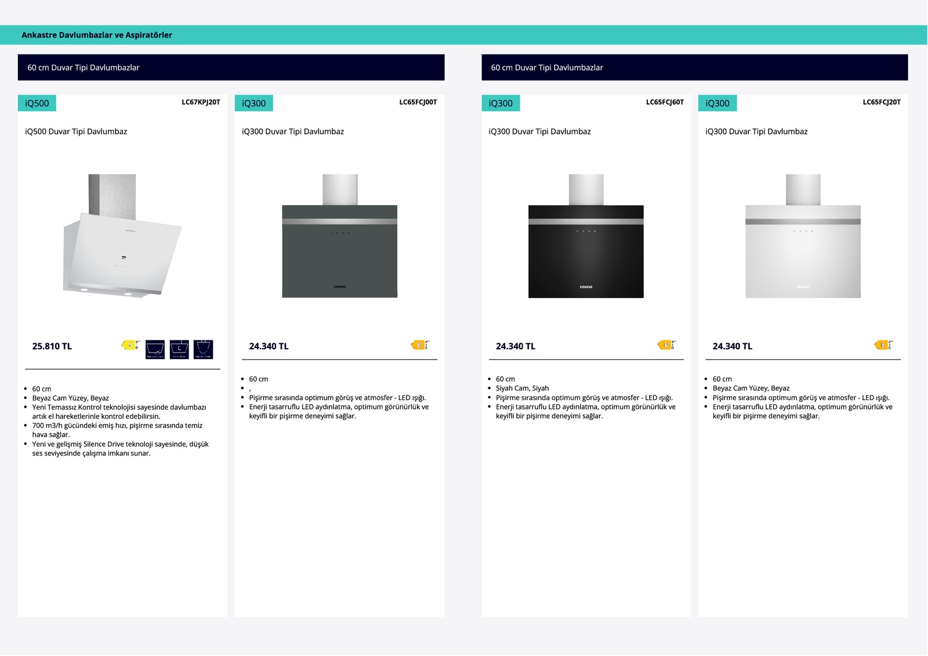Open the 'iQ300 Duvar Tipi Davlumbaz' title under LC65FCJ00T
The image size is (928, 656).
tap(293, 132)
